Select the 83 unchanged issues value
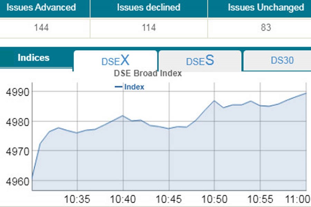This screenshot has height=207, width=311. click(266, 28)
